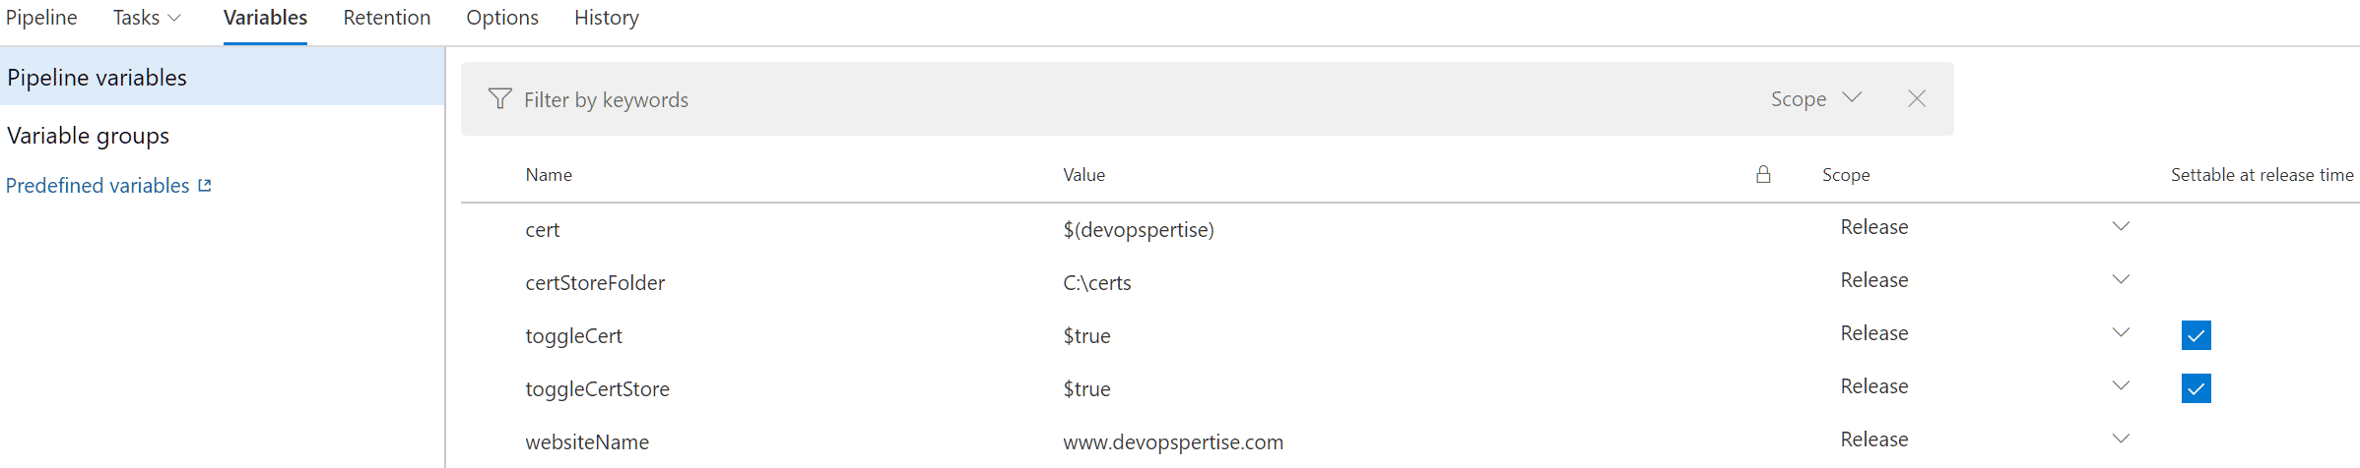Click the lock icon column header
This screenshot has width=2360, height=468.
coord(1763,174)
